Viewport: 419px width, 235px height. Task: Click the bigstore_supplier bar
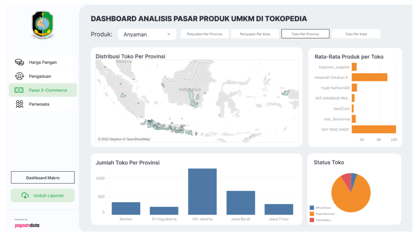(x=354, y=67)
